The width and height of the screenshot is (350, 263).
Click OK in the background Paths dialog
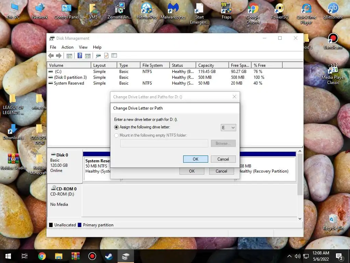pyautogui.click(x=192, y=171)
